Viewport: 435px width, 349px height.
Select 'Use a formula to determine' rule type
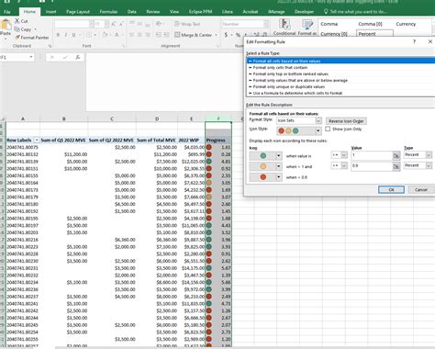(340, 93)
